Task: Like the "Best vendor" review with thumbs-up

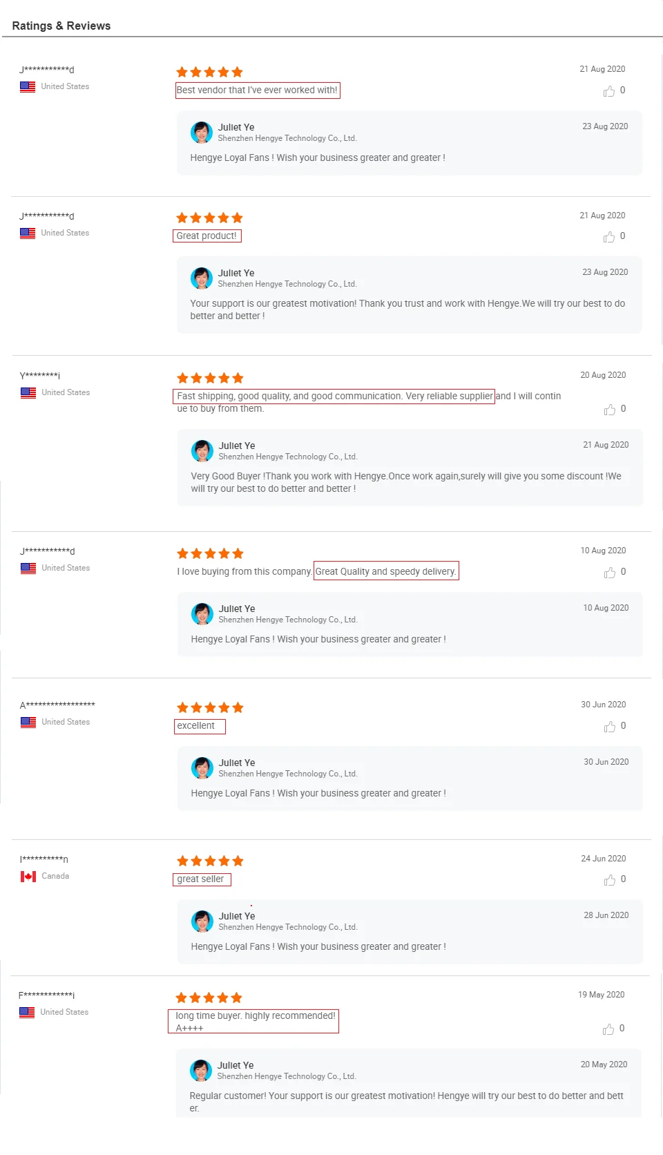Action: tap(609, 91)
